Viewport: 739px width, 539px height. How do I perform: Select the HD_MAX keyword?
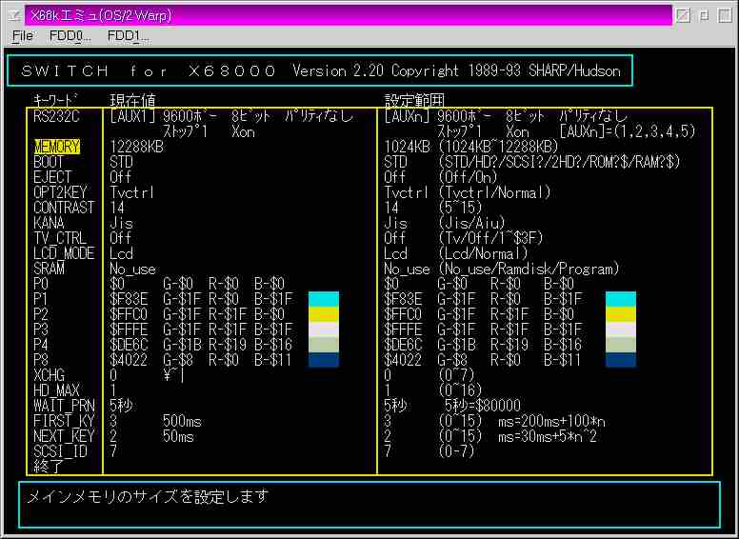tap(56, 390)
